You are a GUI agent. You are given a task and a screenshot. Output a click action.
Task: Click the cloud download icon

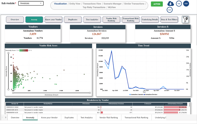171,4
